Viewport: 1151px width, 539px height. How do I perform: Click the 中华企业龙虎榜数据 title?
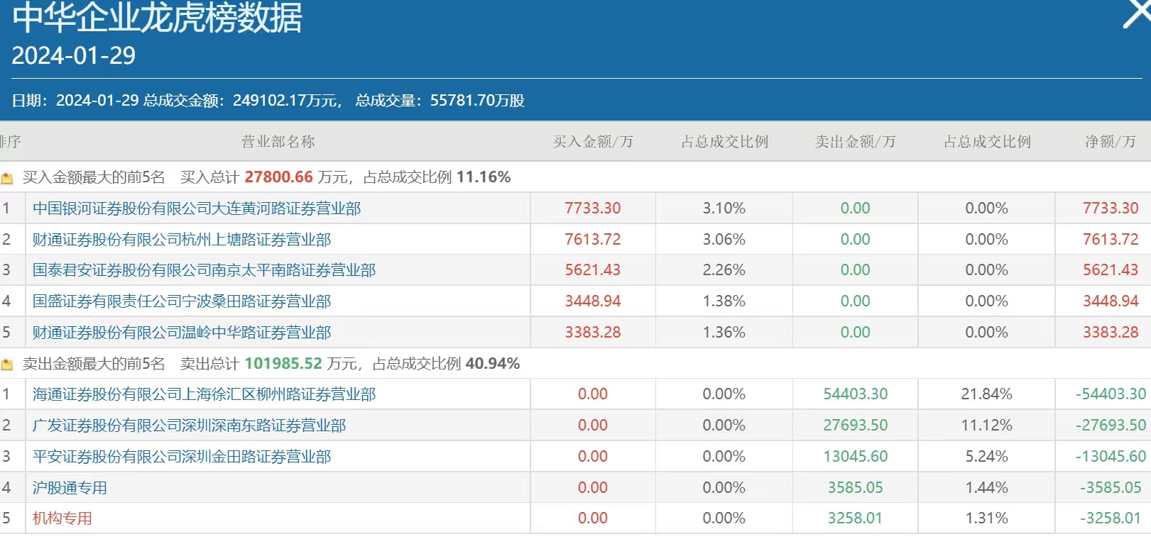(x=157, y=16)
